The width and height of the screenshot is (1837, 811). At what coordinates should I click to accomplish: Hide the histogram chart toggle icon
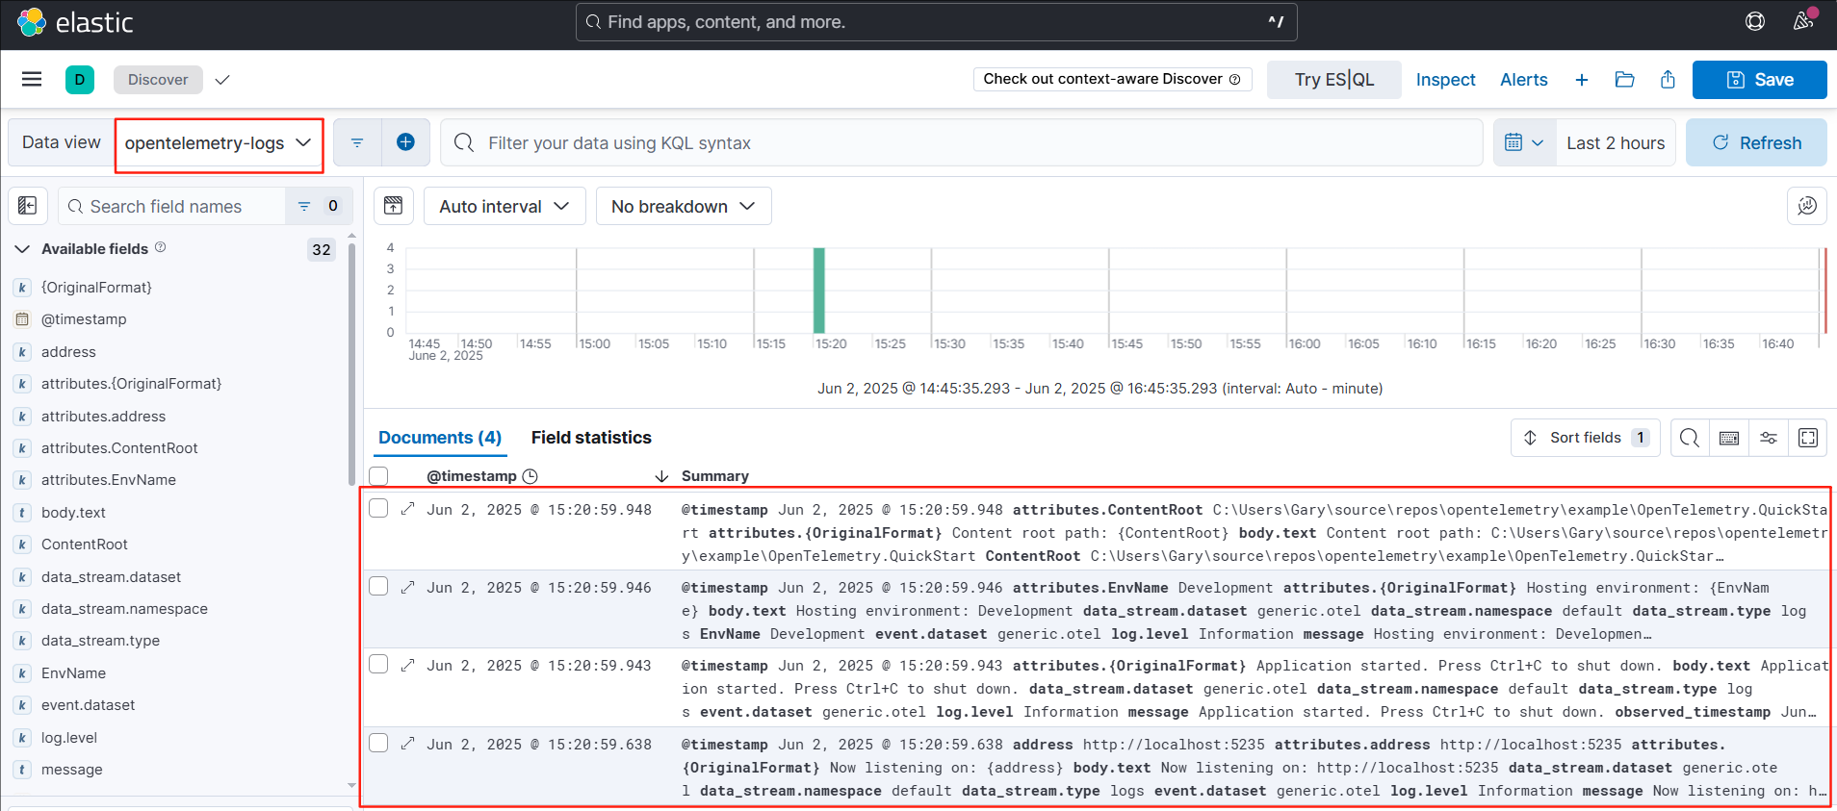pyautogui.click(x=393, y=206)
